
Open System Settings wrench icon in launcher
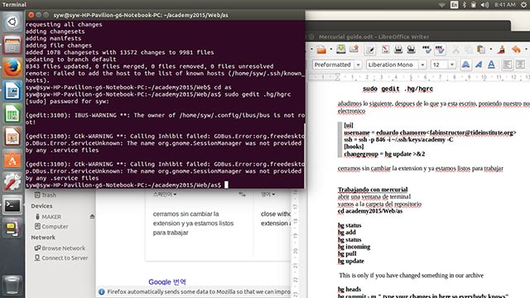[12, 182]
